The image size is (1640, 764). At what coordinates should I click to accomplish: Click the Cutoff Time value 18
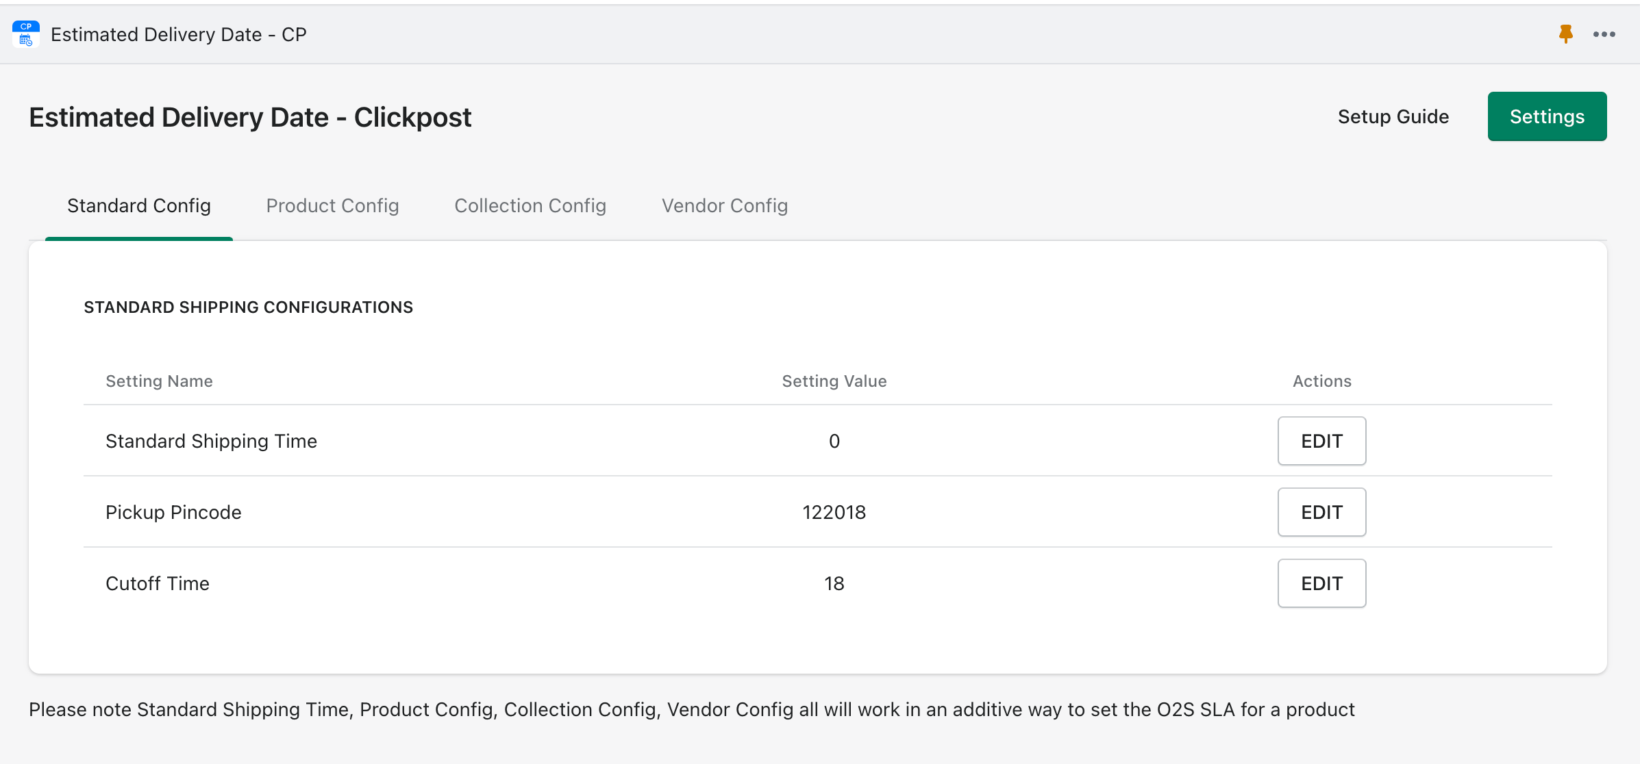834,584
